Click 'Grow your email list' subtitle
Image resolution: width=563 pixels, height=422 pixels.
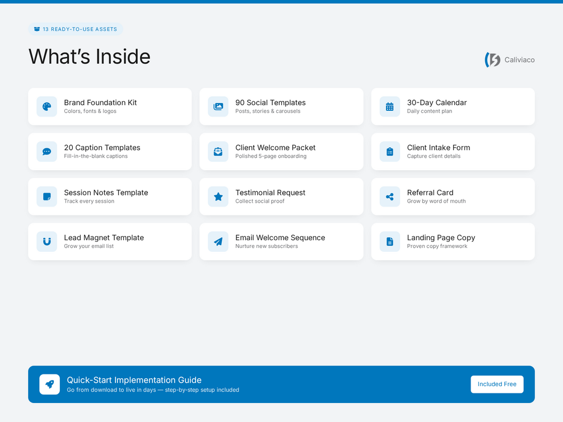point(89,246)
